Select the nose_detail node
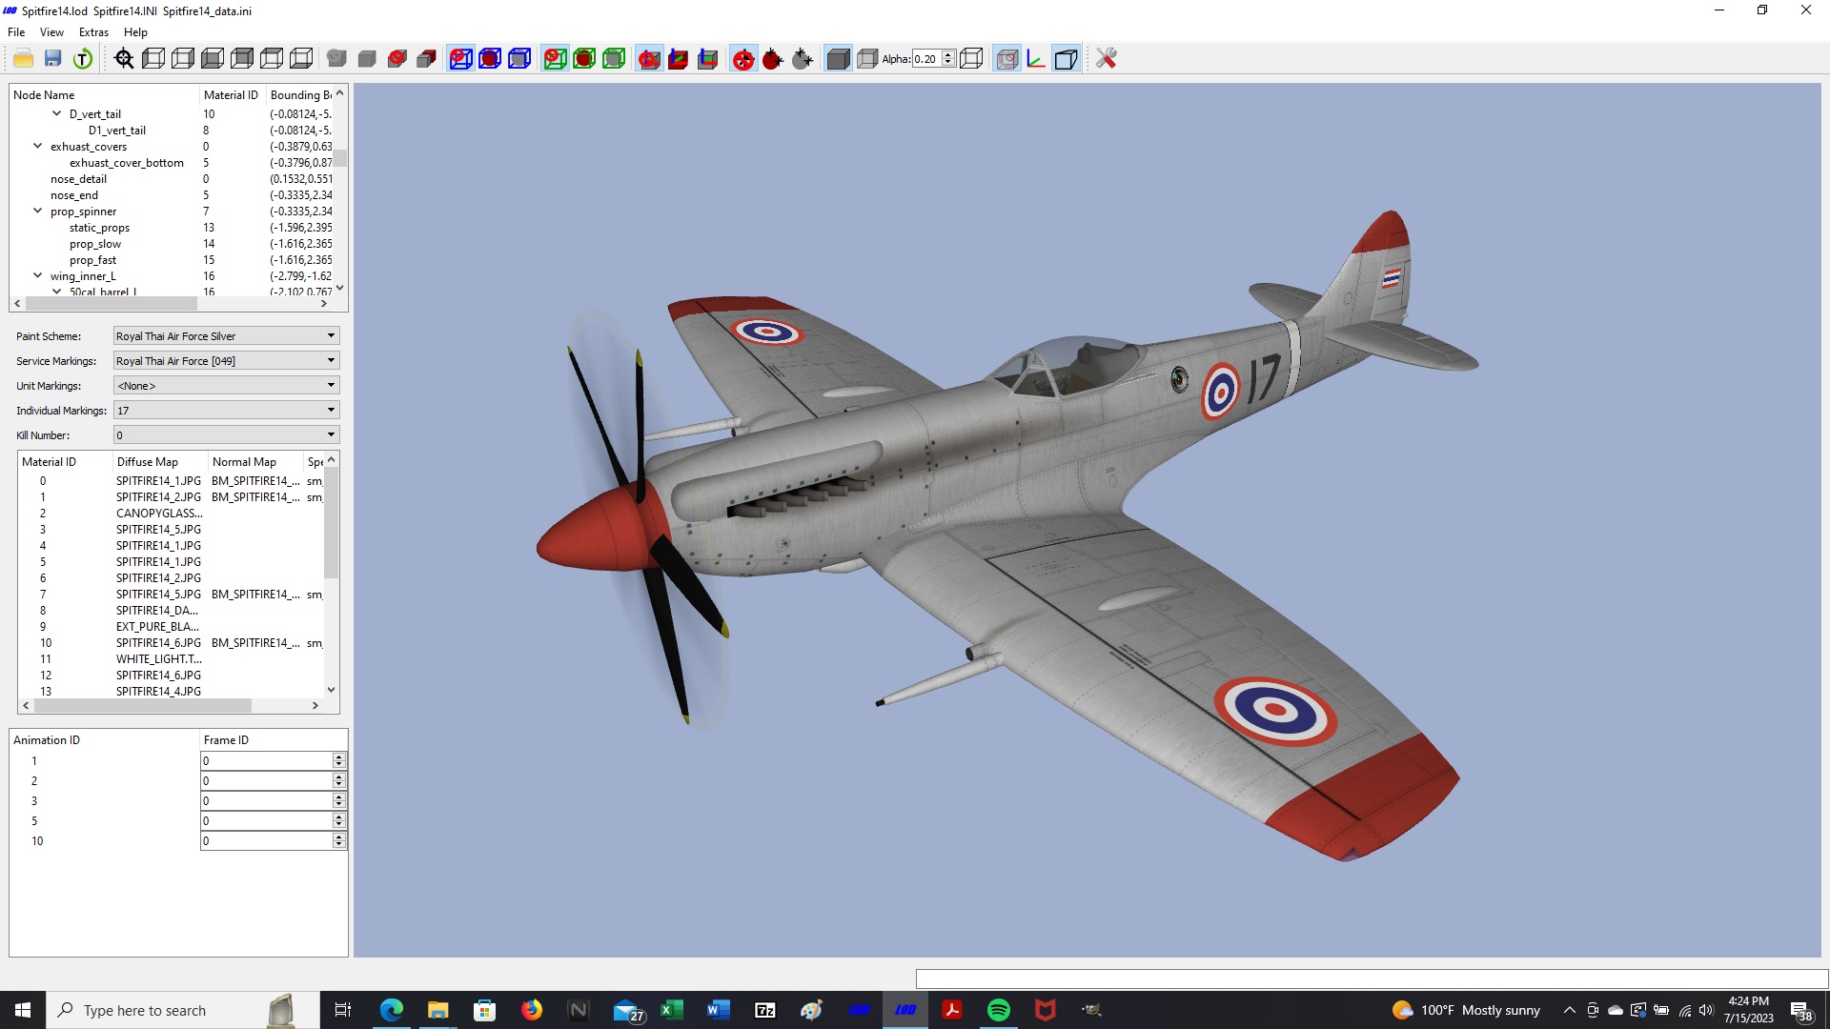Screen dimensions: 1830x1029 (x=78, y=179)
